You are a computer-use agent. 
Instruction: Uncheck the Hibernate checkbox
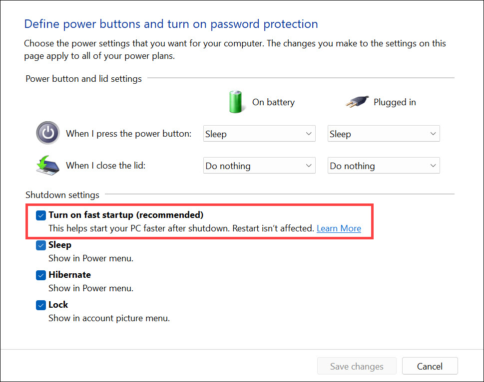[x=41, y=275]
